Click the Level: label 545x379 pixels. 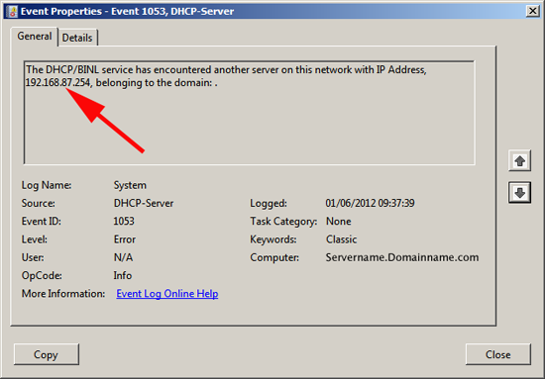(35, 239)
